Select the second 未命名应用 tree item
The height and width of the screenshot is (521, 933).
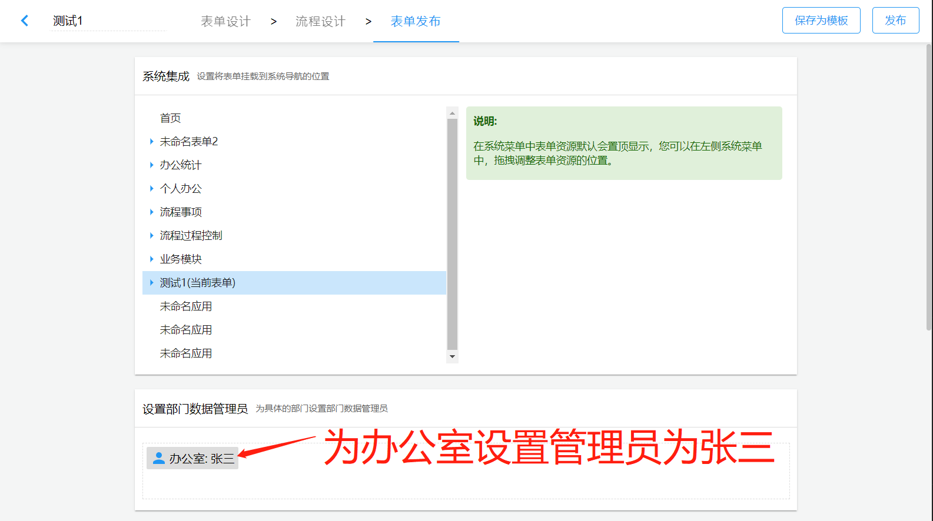tap(186, 330)
